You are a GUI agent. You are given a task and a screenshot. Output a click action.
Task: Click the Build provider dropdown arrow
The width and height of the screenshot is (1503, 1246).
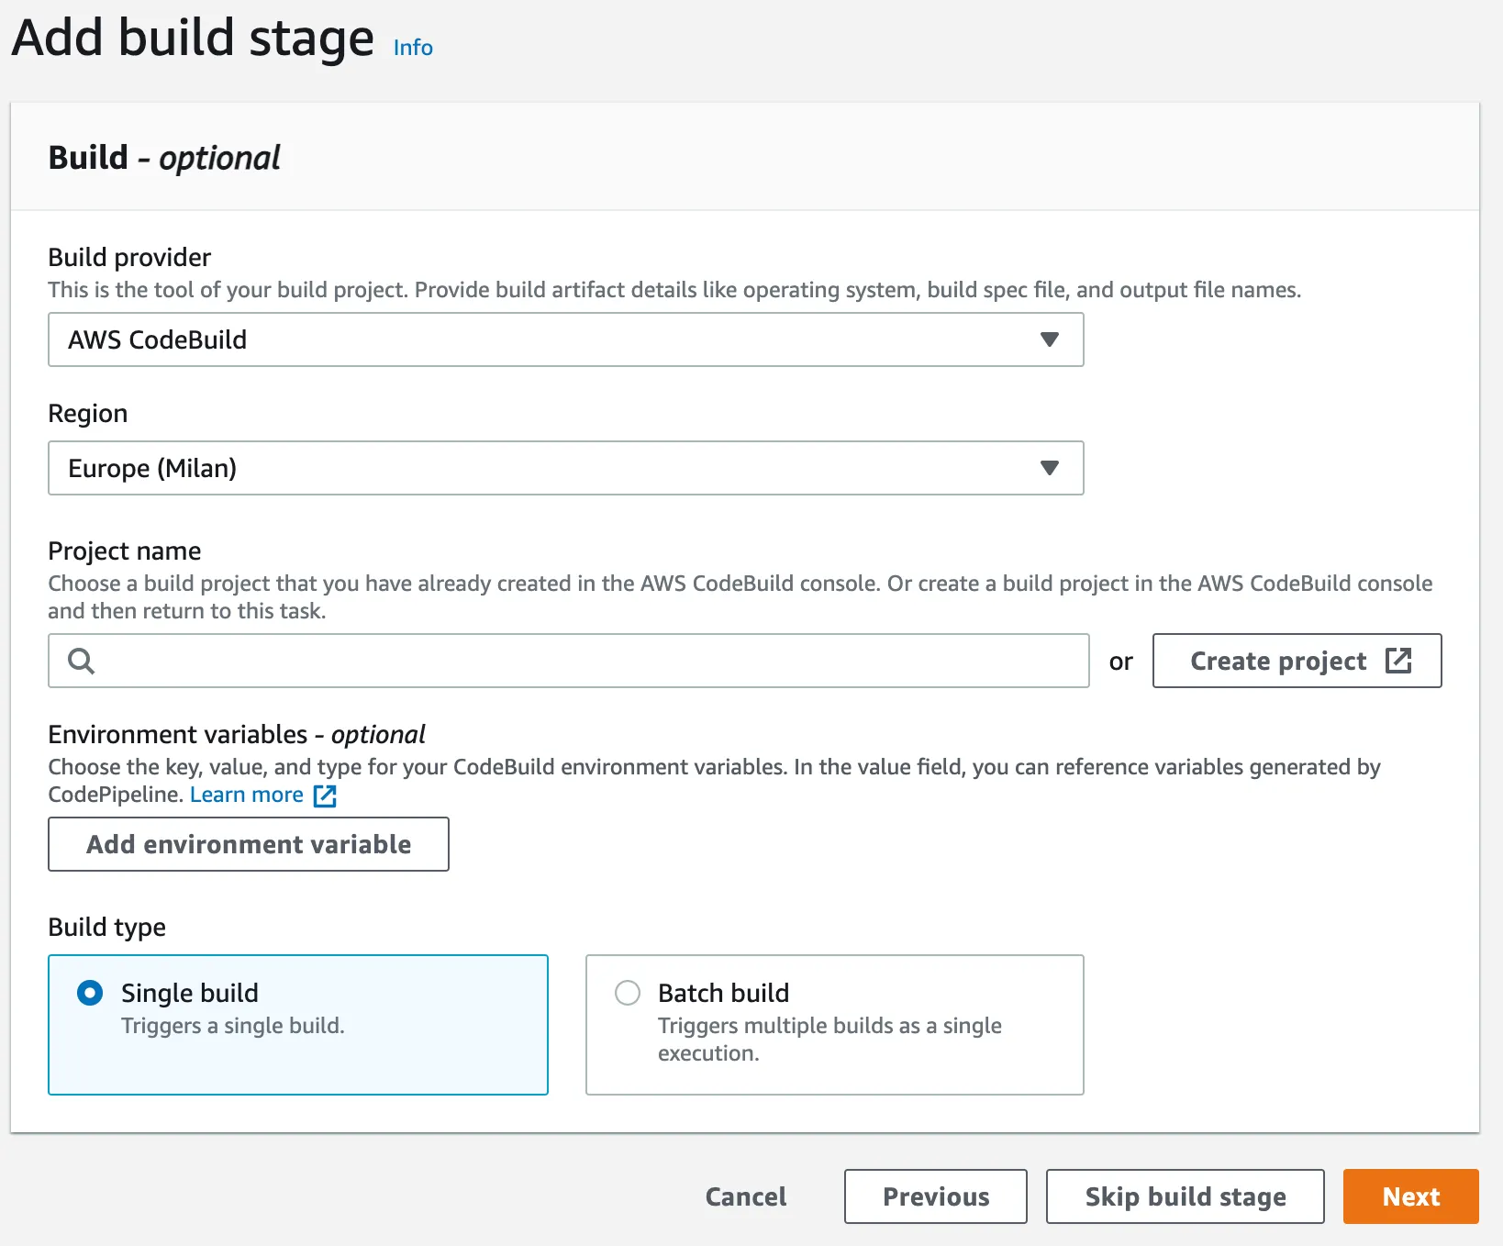(1050, 339)
